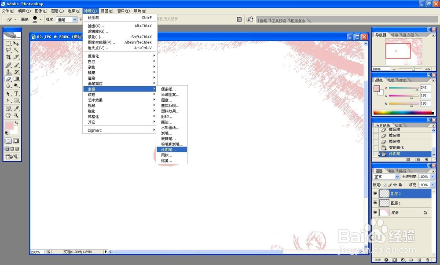Switch to the 动作 tab
This screenshot has width=440, height=265.
(x=398, y=125)
